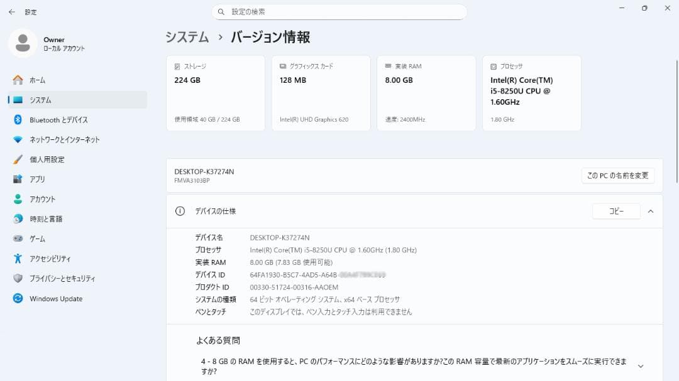Copy device specs with コピー button
This screenshot has height=381, width=679.
(x=616, y=211)
